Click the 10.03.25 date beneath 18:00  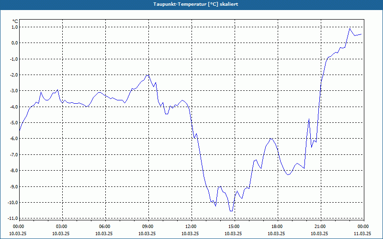tap(276, 233)
